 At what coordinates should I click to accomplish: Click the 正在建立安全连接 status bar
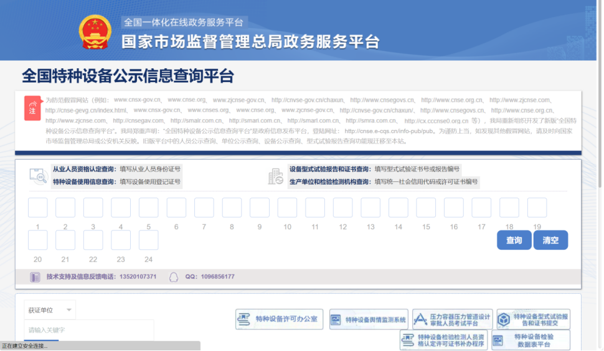pyautogui.click(x=100, y=346)
